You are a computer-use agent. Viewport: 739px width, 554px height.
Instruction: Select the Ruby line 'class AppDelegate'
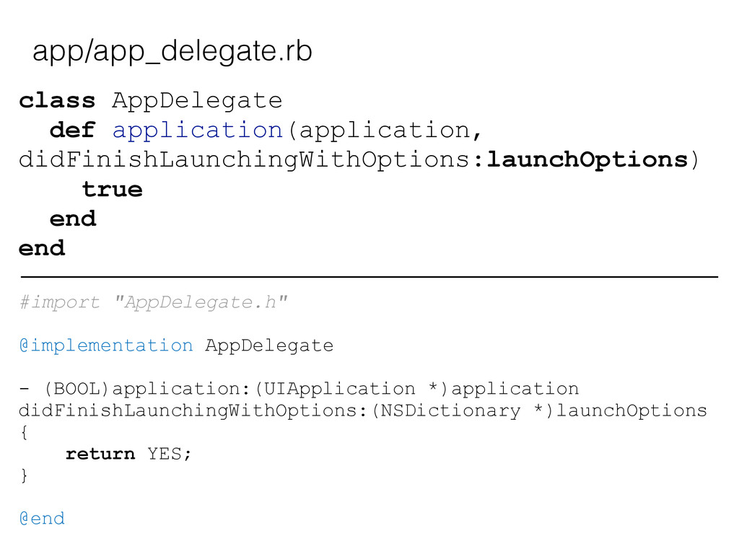pyautogui.click(x=151, y=101)
